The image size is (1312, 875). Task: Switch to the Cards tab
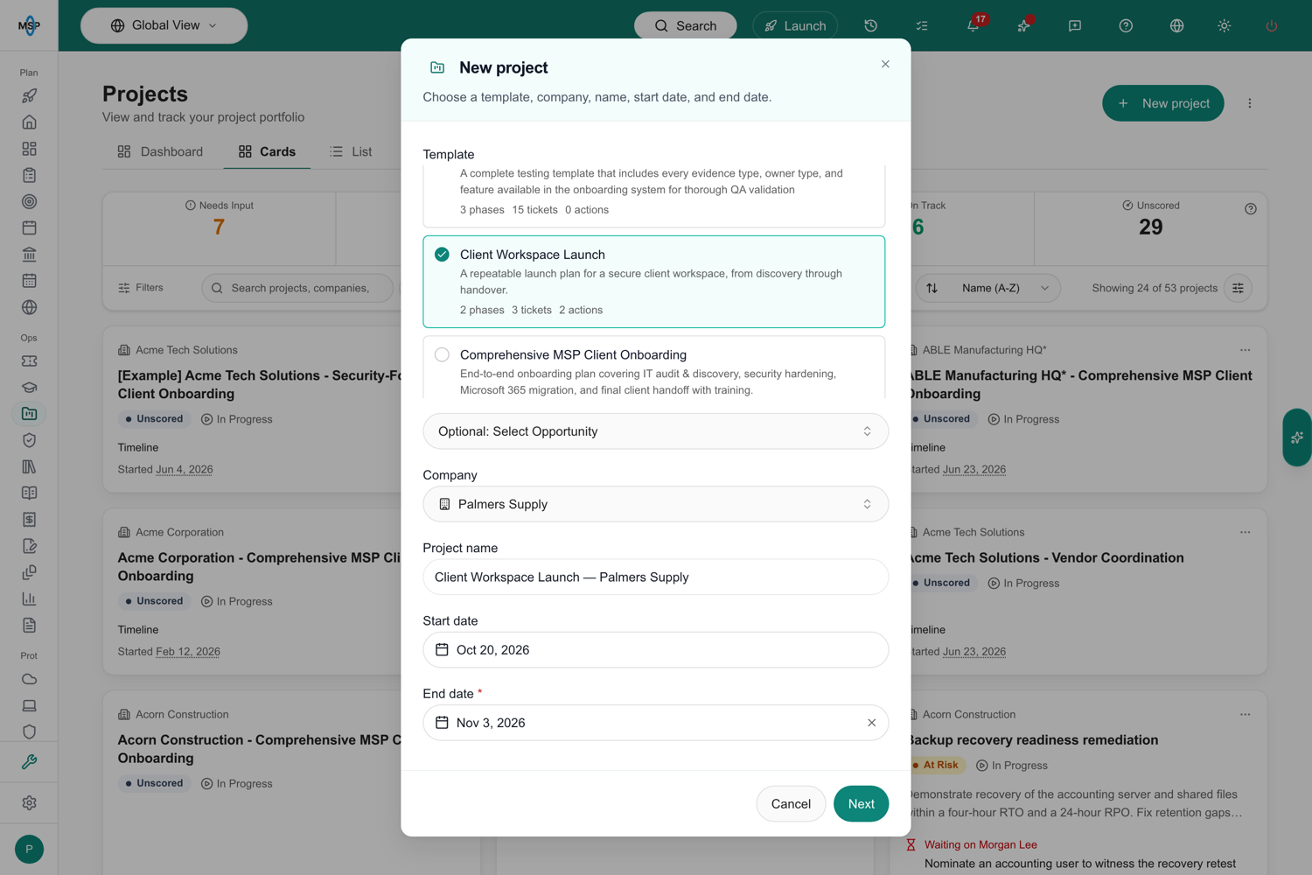(x=267, y=151)
